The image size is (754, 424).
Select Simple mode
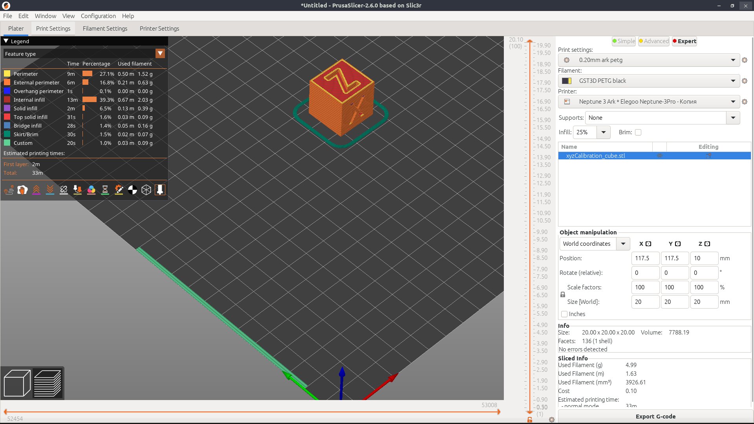click(624, 41)
